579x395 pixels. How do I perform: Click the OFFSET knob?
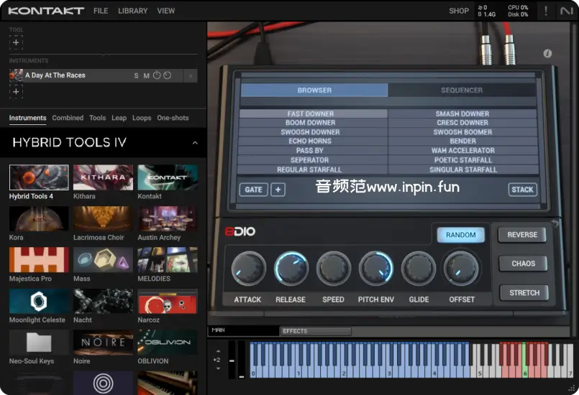pyautogui.click(x=461, y=269)
